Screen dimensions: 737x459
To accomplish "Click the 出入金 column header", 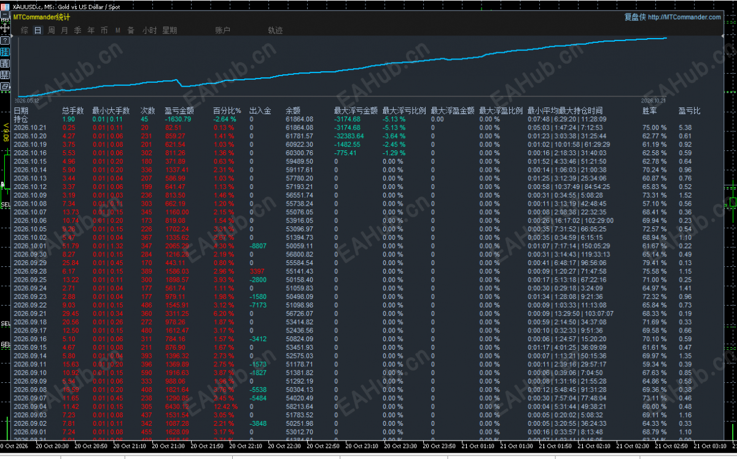I will point(260,111).
